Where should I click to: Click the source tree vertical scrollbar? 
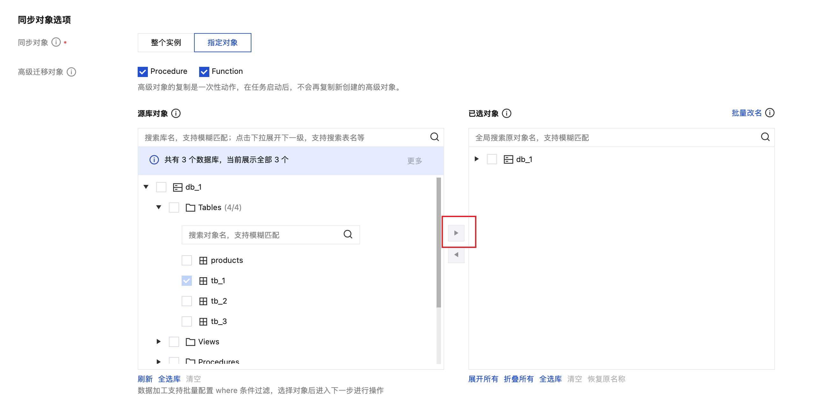(438, 243)
